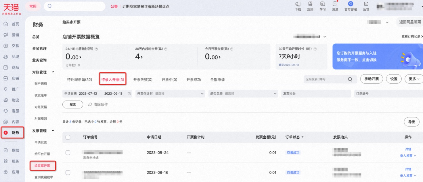The width and height of the screenshot is (423, 182).
Task: Open 财务 finance sidebar icon
Action: tap(6, 133)
